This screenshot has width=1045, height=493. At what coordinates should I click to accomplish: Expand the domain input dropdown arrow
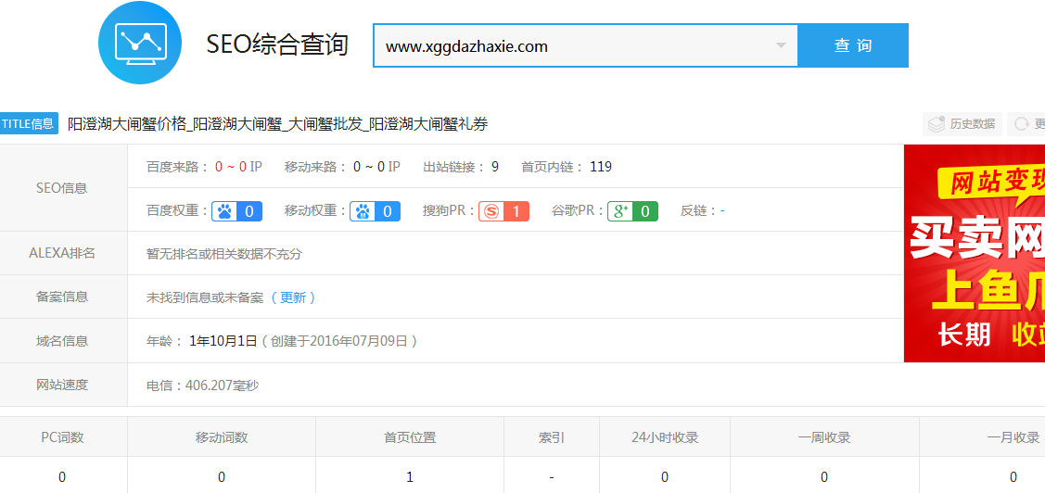(781, 45)
